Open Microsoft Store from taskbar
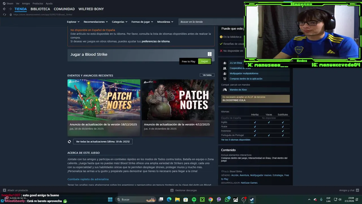Screen dimensions: 362x204 (186, 199)
